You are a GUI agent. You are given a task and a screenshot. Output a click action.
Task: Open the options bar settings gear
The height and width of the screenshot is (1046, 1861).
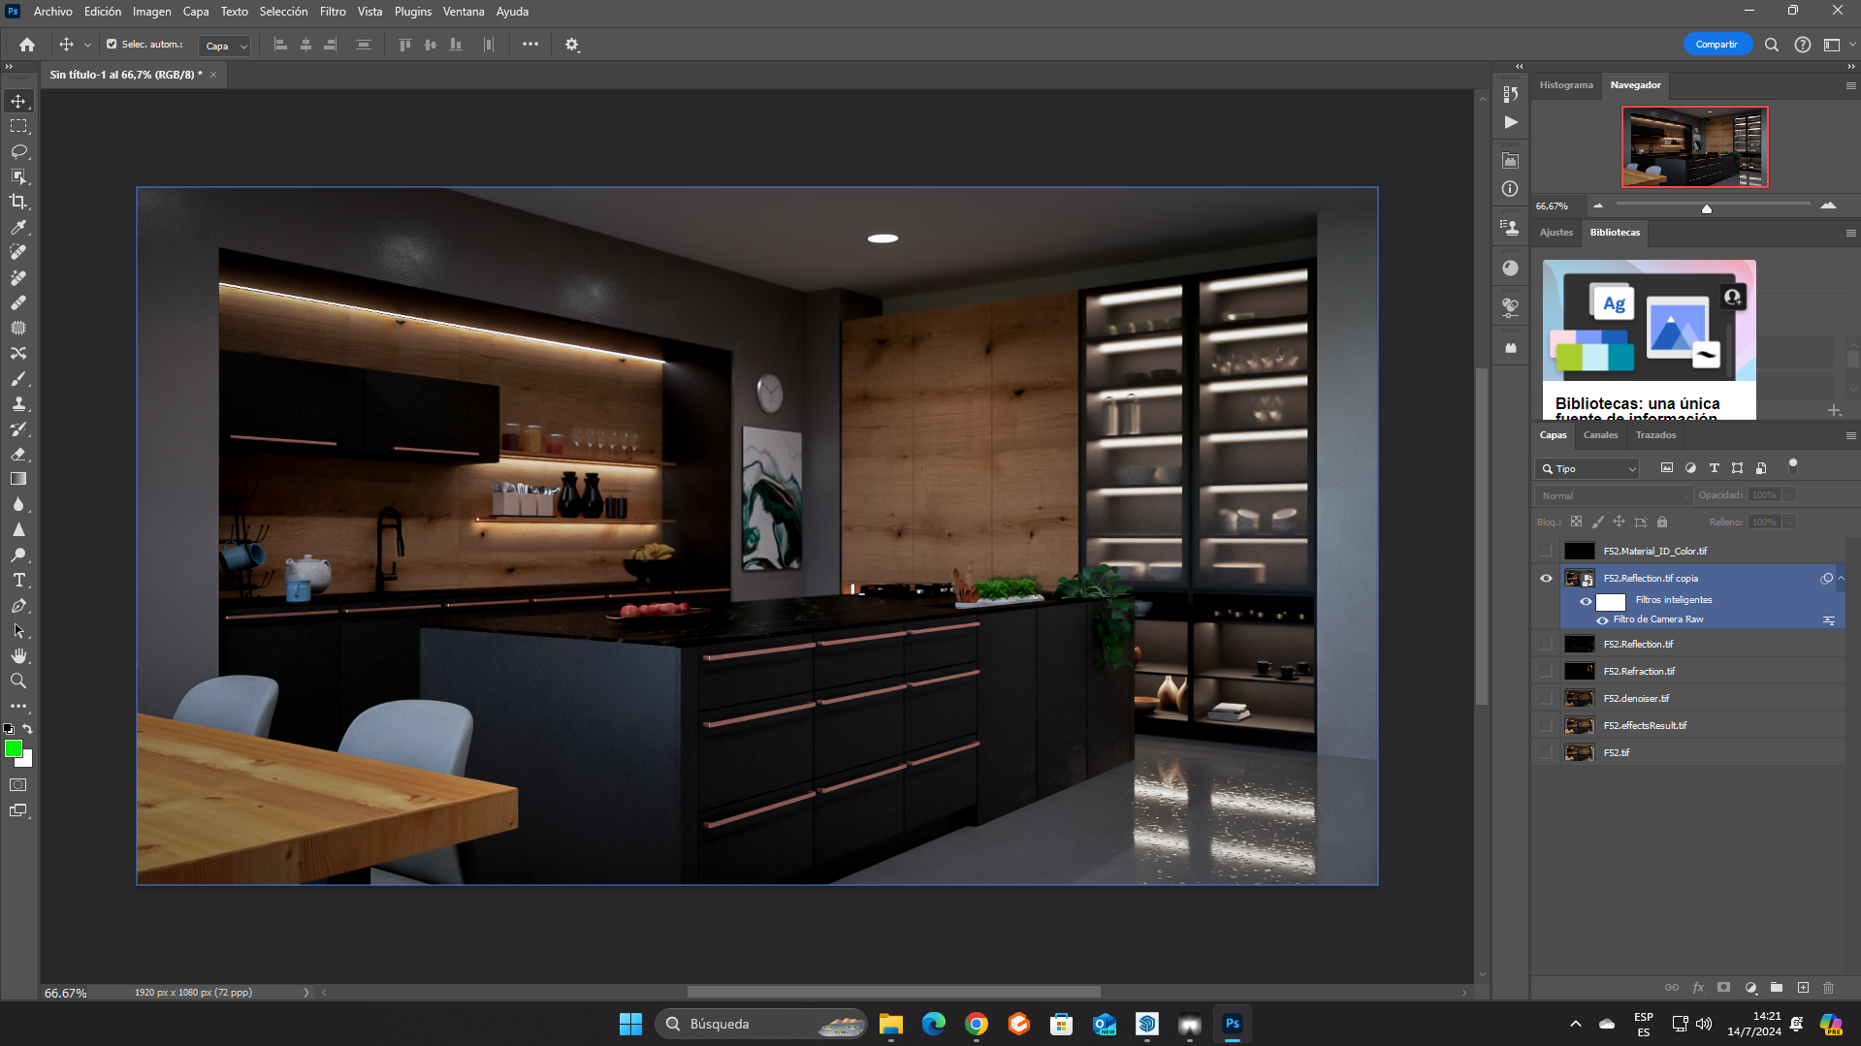(x=572, y=45)
